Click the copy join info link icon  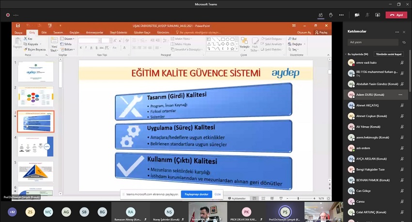coord(404,43)
